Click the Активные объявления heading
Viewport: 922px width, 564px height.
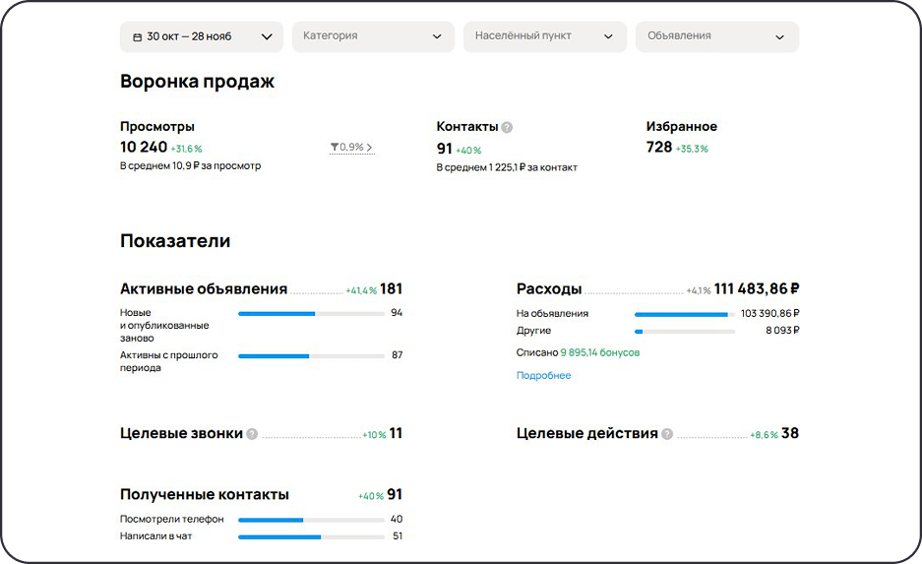[204, 289]
